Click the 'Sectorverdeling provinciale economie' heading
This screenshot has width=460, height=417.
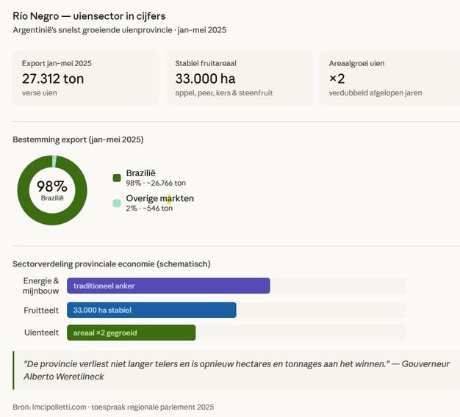[x=112, y=264]
